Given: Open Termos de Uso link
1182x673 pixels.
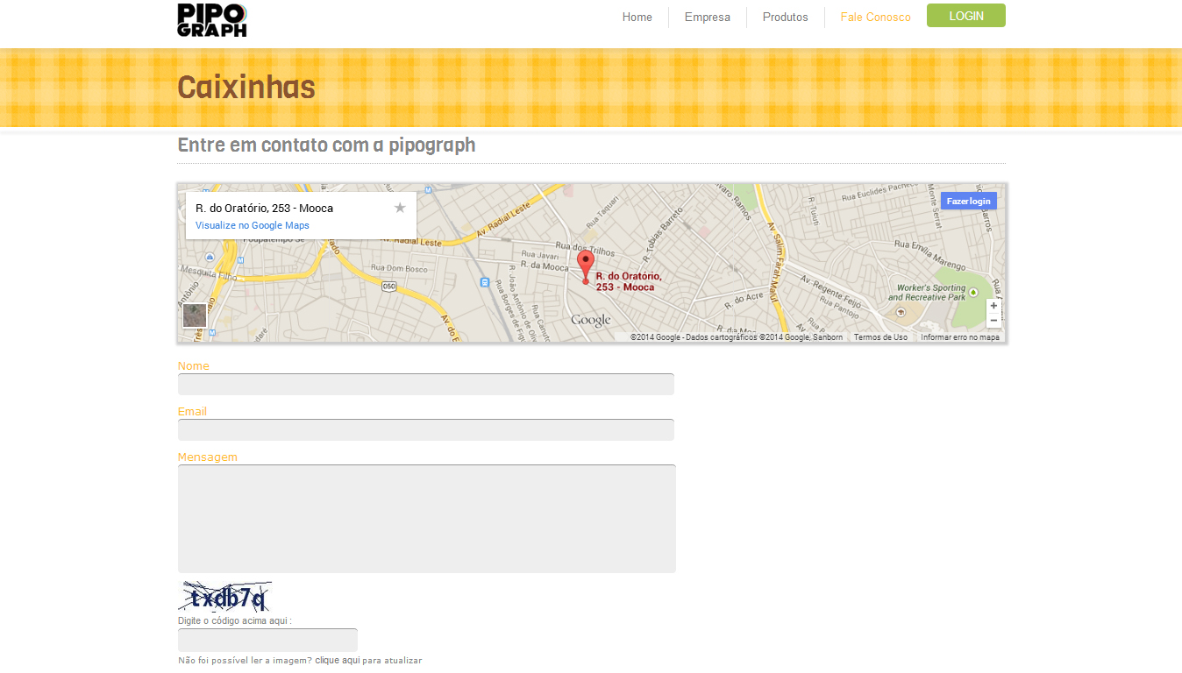Looking at the screenshot, I should tap(880, 337).
